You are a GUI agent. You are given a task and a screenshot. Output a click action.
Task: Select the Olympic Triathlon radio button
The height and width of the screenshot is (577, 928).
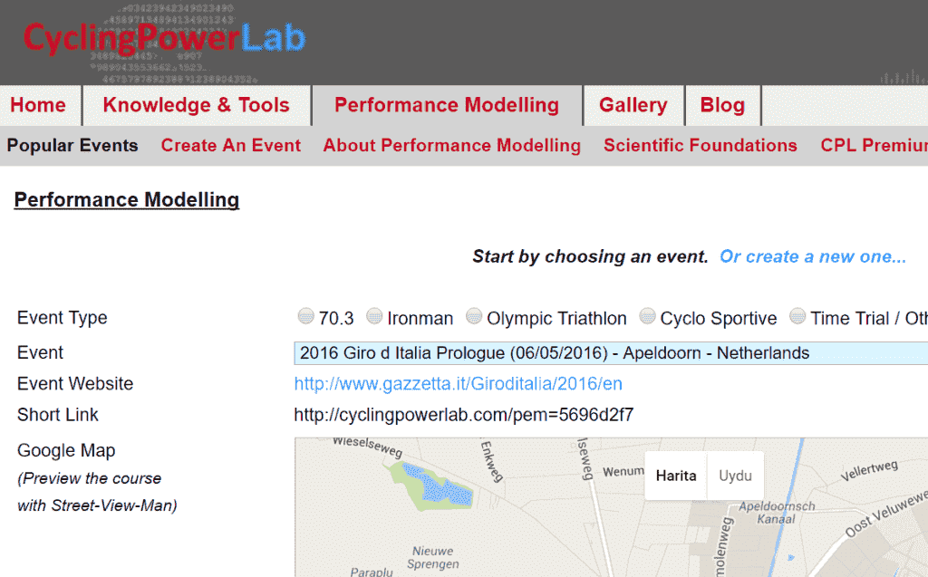pyautogui.click(x=474, y=317)
